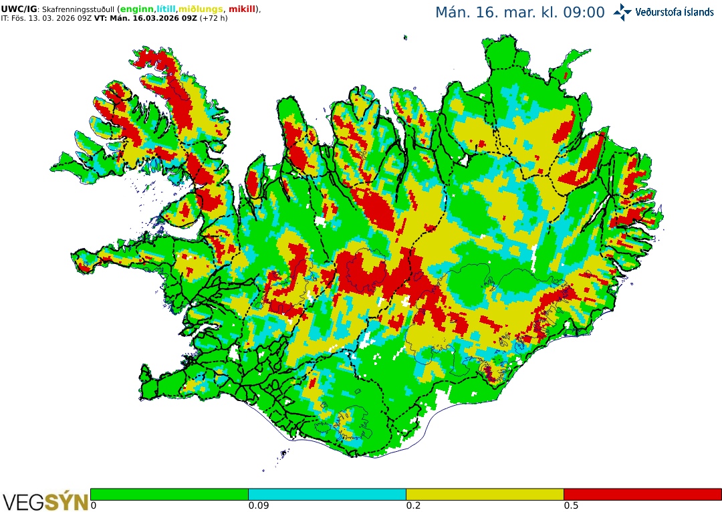Click 'VT: Mán. 16.03.2026 09Z' text
Image resolution: width=722 pixels, height=512 pixels.
pyautogui.click(x=146, y=19)
